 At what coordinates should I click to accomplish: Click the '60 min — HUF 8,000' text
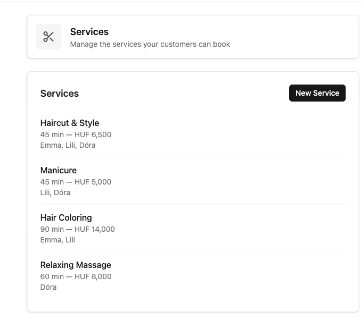tap(76, 276)
